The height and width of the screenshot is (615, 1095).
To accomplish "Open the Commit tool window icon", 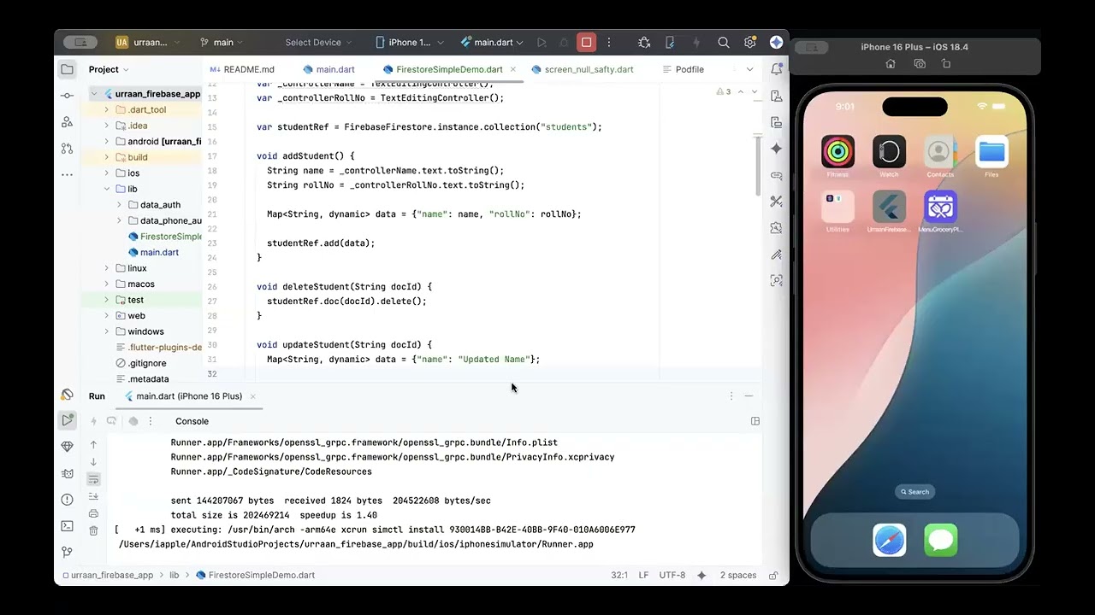I will [67, 96].
